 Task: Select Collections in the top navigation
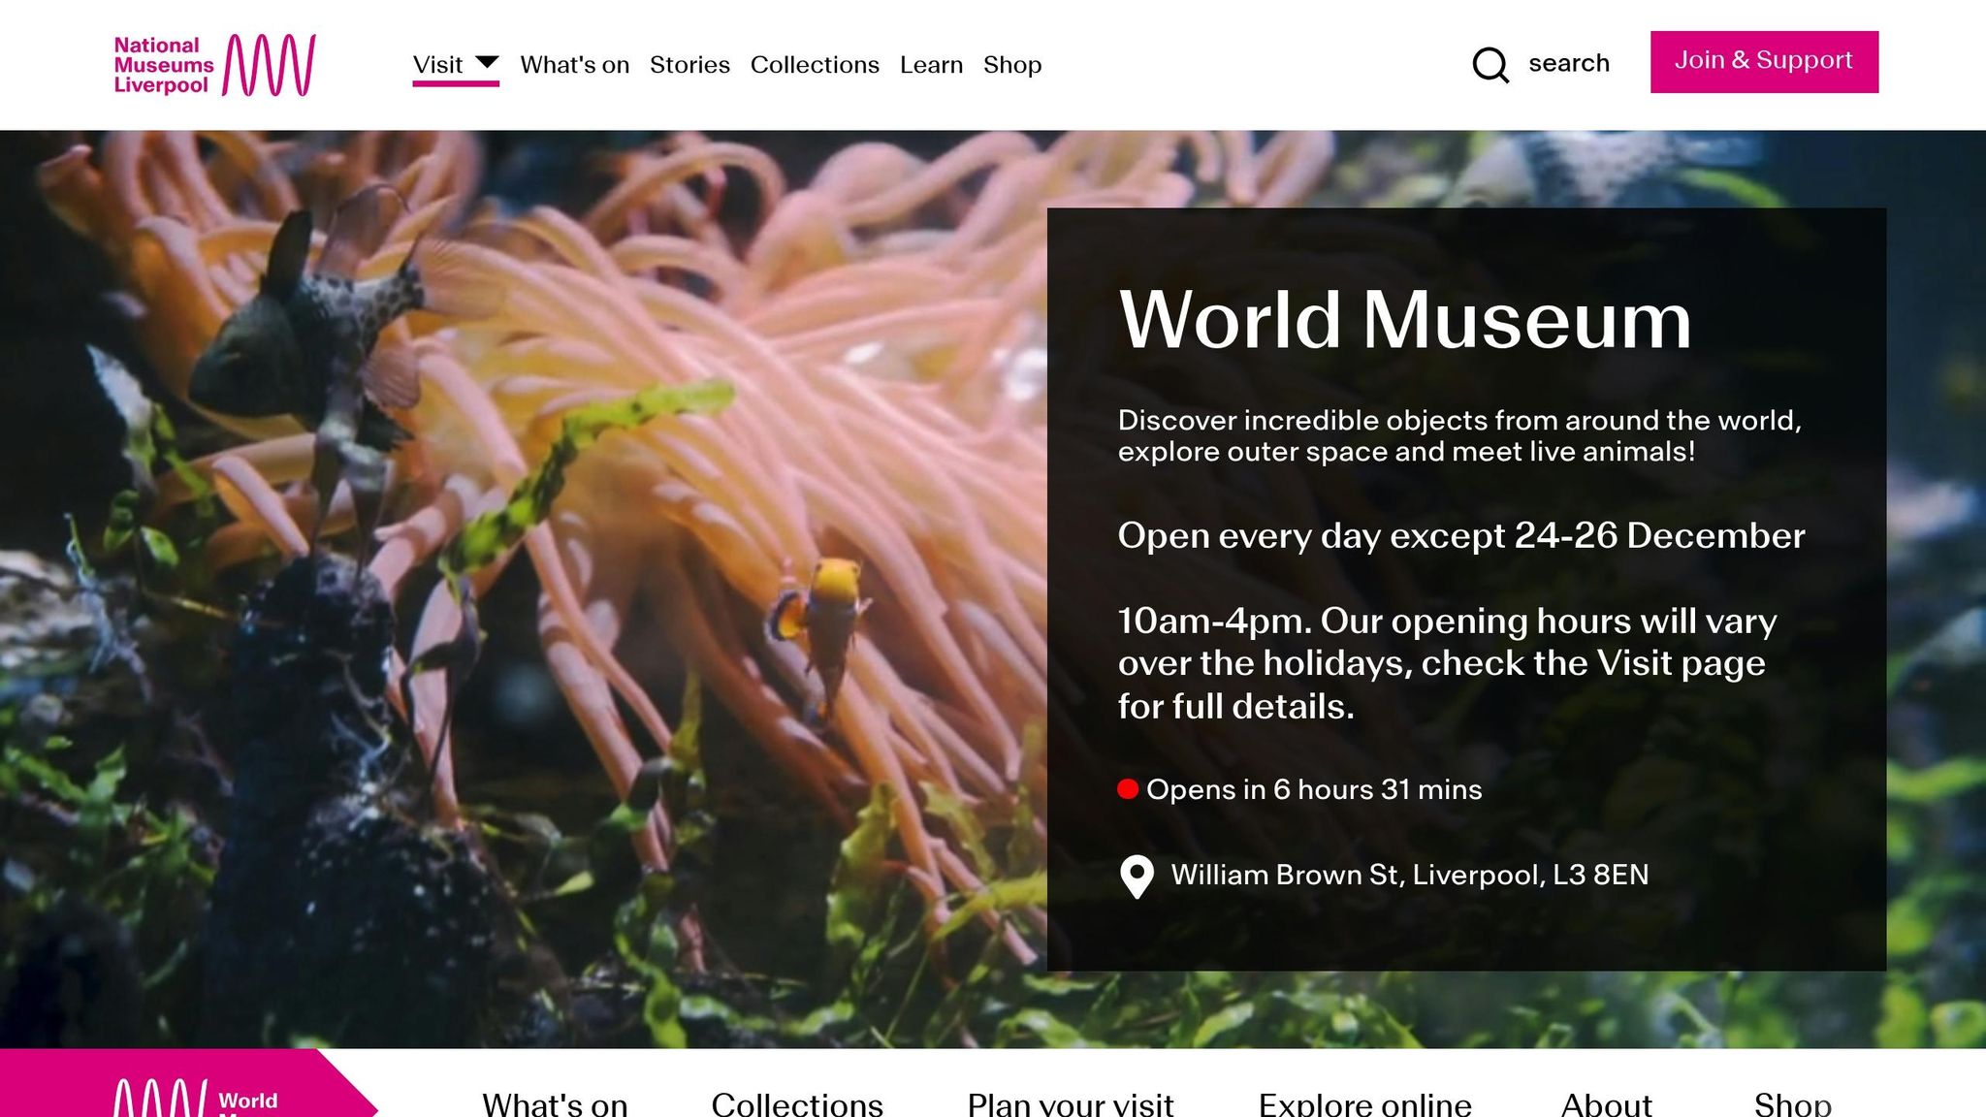[815, 64]
